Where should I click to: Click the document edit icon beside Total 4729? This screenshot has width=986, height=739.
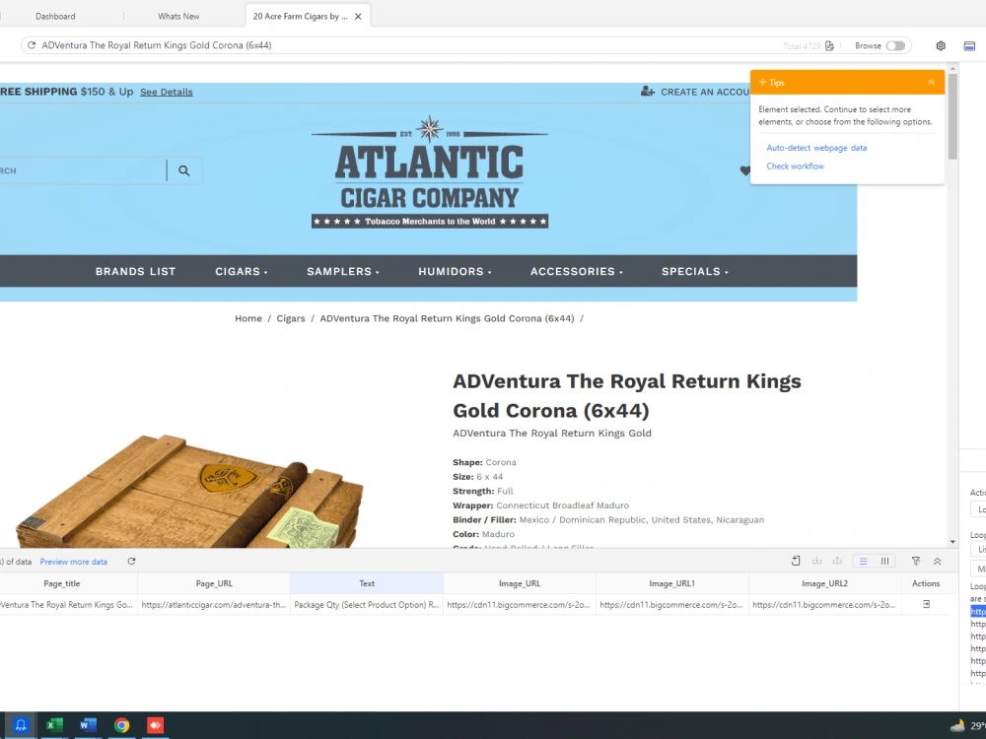pyautogui.click(x=829, y=46)
